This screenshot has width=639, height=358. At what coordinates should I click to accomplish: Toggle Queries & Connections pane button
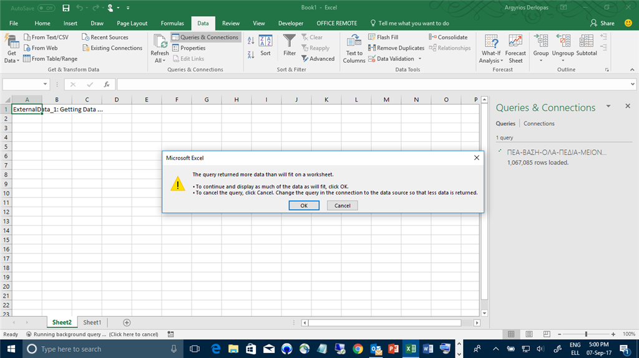coord(205,37)
